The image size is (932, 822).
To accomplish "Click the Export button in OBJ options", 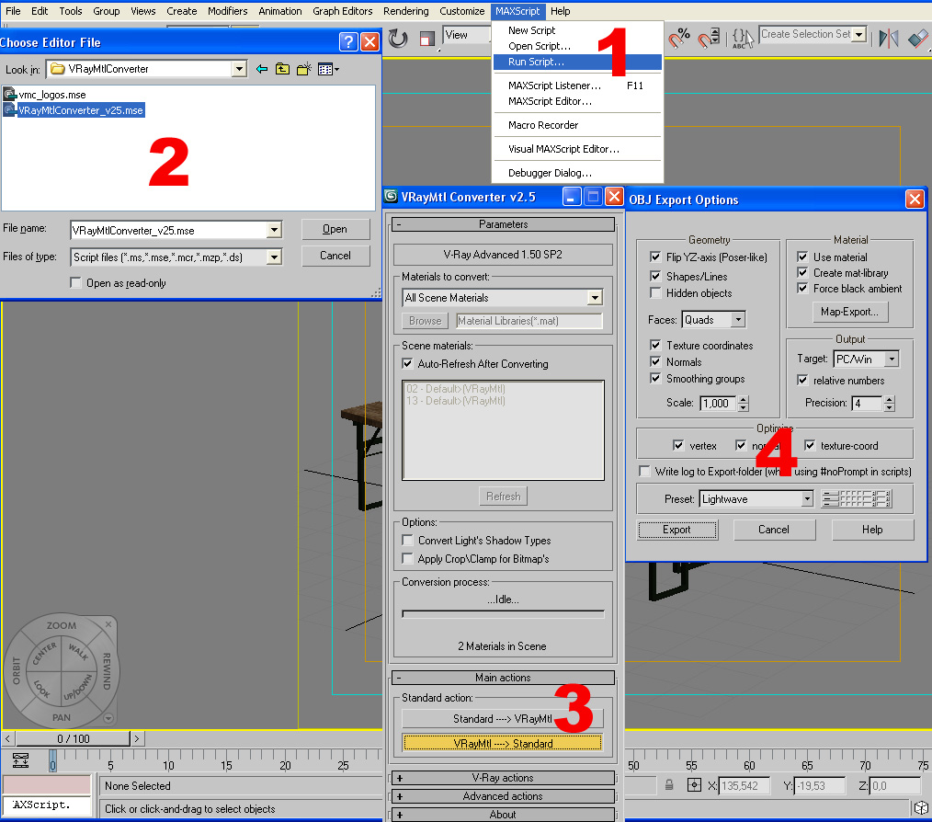I will click(x=676, y=530).
